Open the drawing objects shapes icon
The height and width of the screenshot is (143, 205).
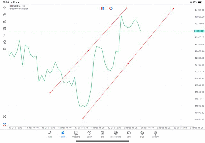coord(4,42)
